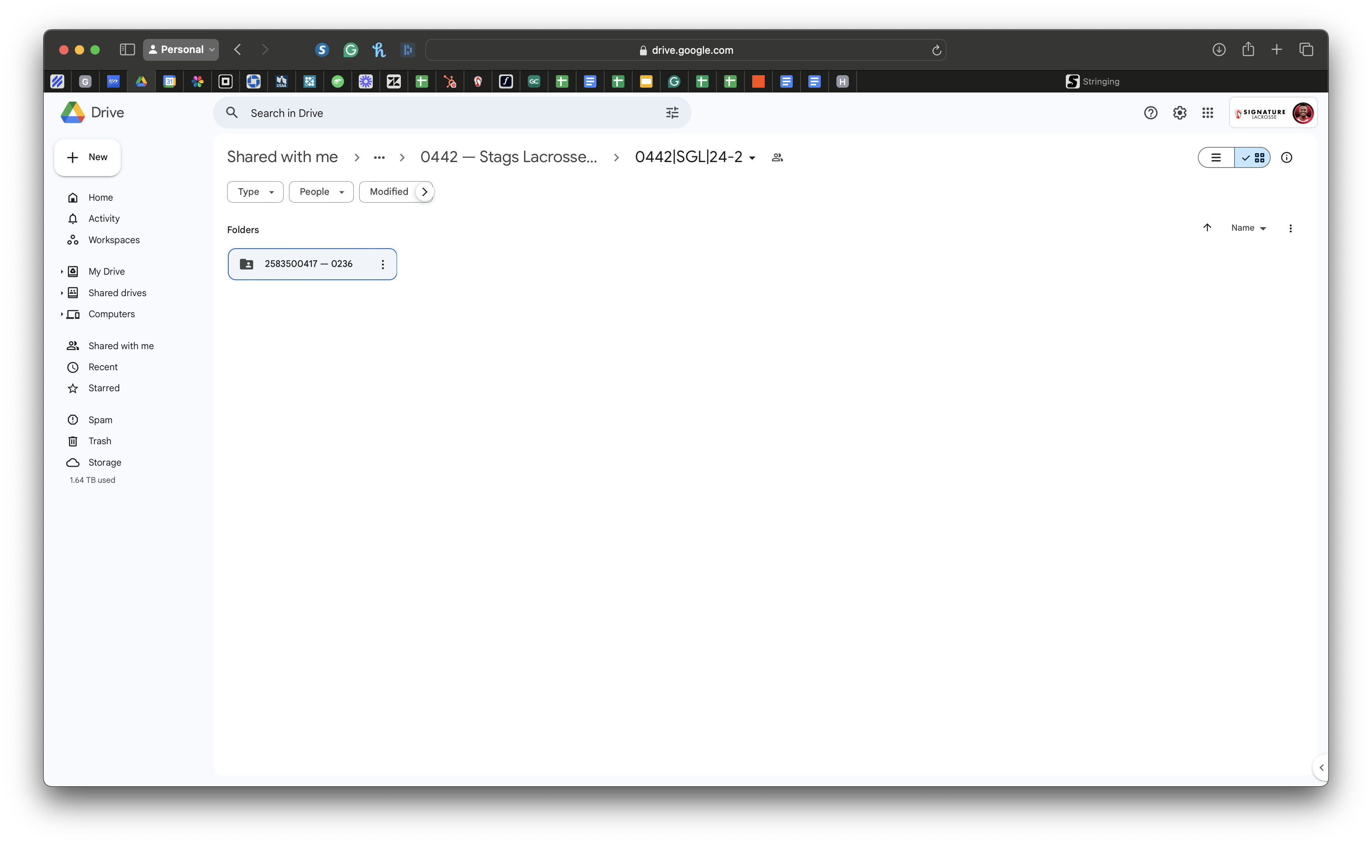Open Drive settings gear
Viewport: 1372px width, 844px height.
(1179, 113)
